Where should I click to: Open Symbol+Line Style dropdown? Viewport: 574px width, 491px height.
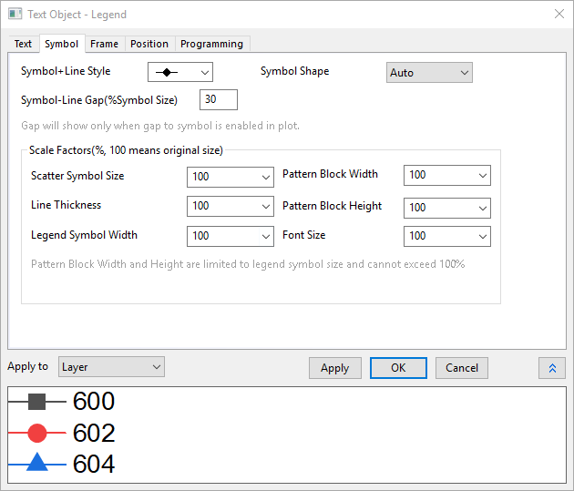pyautogui.click(x=180, y=72)
